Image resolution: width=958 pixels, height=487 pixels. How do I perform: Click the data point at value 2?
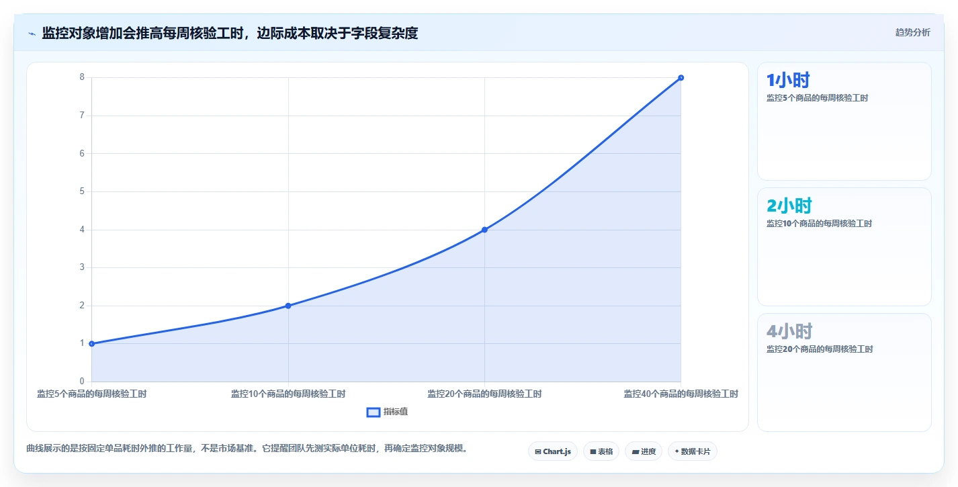tap(288, 306)
